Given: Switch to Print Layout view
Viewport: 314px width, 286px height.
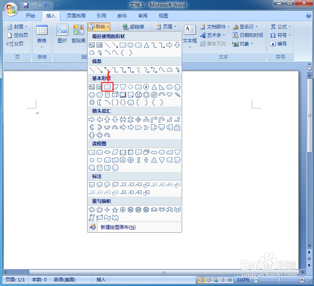Looking at the screenshot, I should 202,280.
